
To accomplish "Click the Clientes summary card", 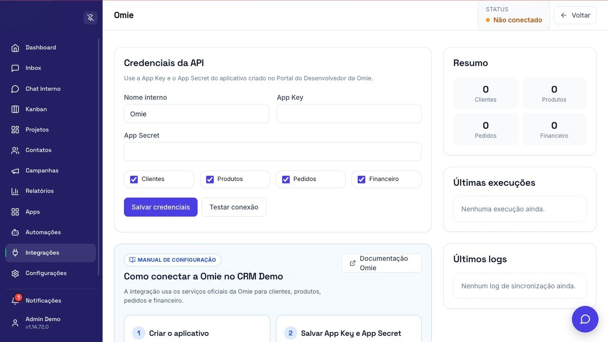I will (x=485, y=93).
